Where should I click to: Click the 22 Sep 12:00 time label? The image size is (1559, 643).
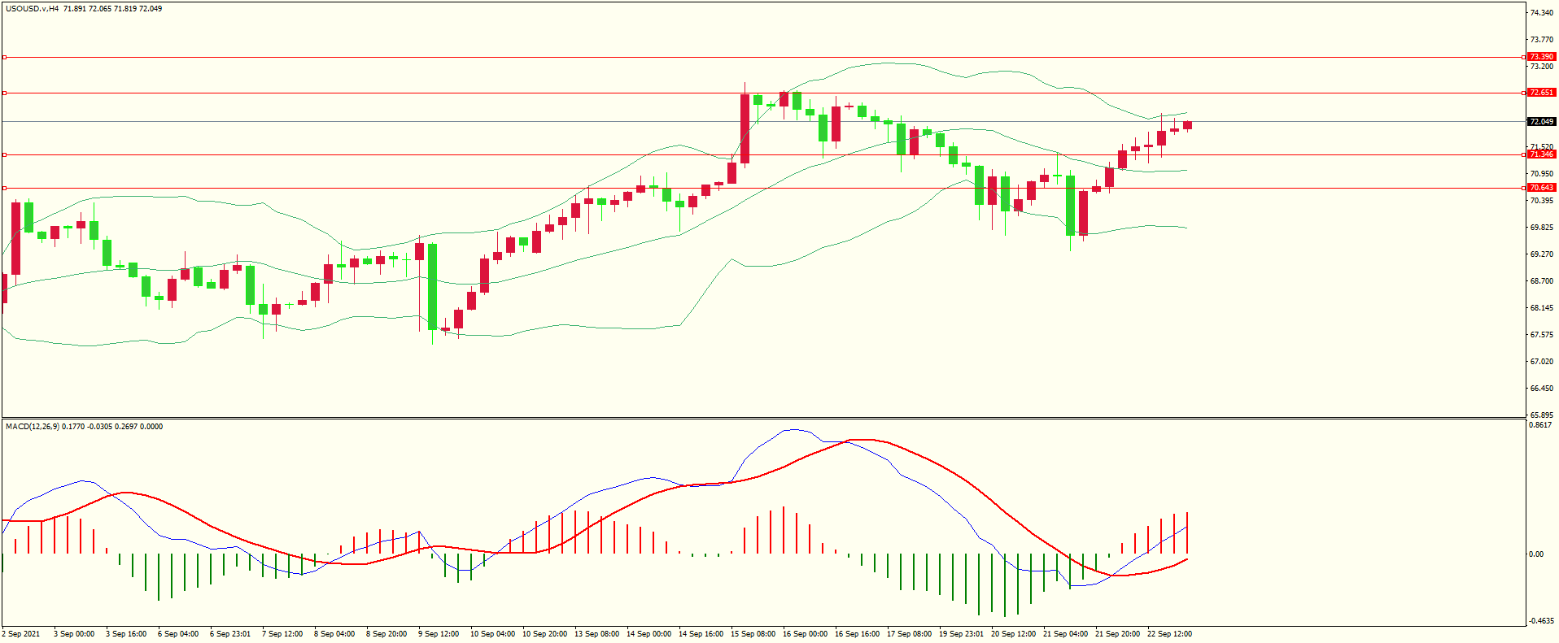pos(1169,634)
